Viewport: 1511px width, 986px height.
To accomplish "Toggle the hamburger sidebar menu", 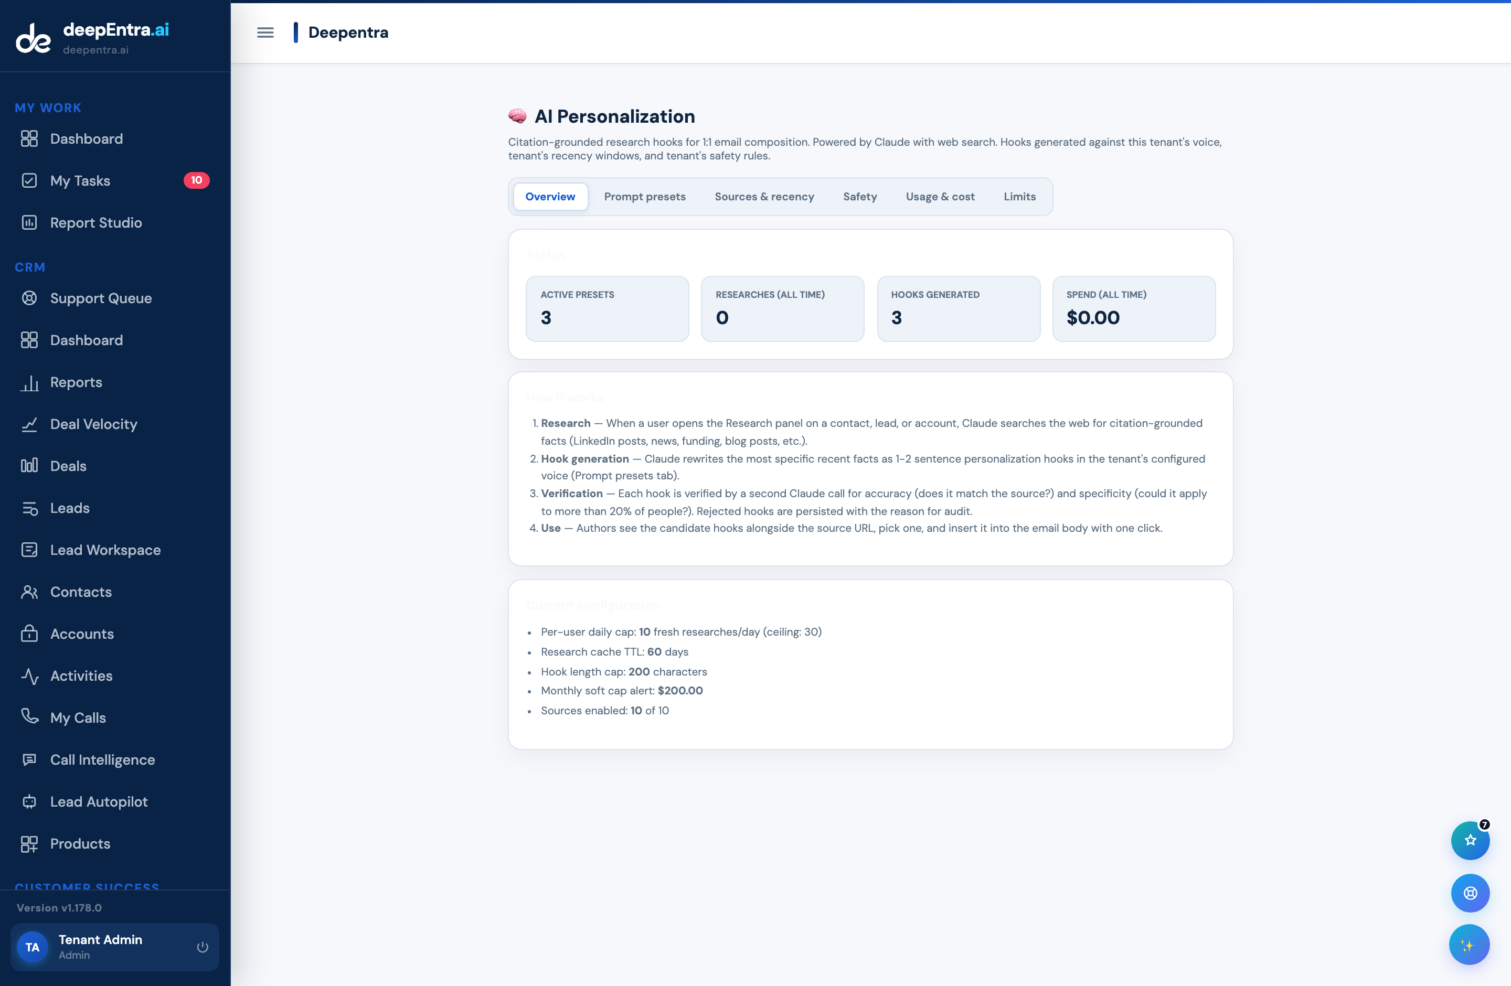I will pyautogui.click(x=265, y=33).
